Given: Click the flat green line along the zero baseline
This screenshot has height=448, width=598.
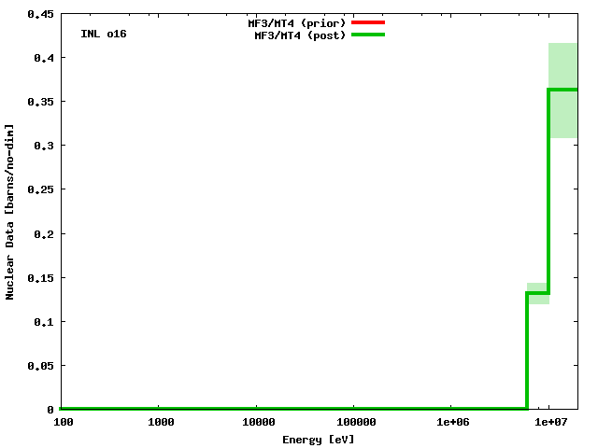Looking at the screenshot, I should point(280,408).
